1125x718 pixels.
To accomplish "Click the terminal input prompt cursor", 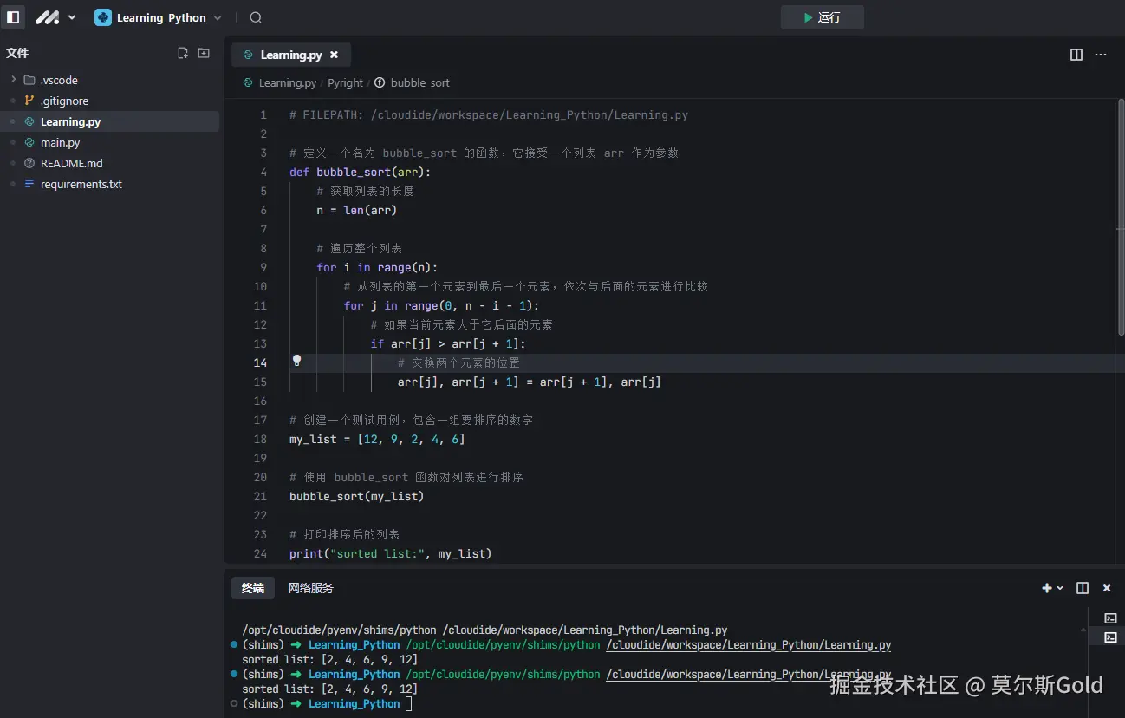I will point(409,704).
